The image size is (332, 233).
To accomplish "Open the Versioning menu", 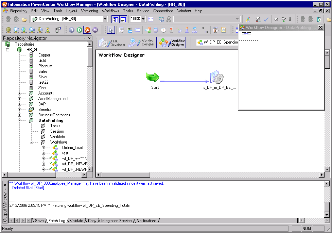I will [x=89, y=11].
